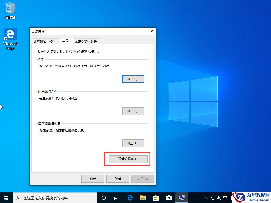Screen dimensions: 271x203
Task: Open the Mail app from the taskbar
Action: coord(169,197)
